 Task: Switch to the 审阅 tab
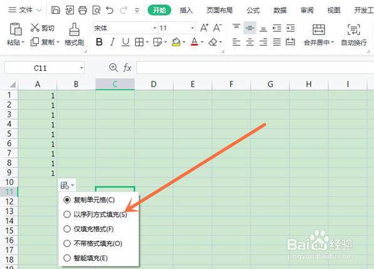[x=307, y=10]
